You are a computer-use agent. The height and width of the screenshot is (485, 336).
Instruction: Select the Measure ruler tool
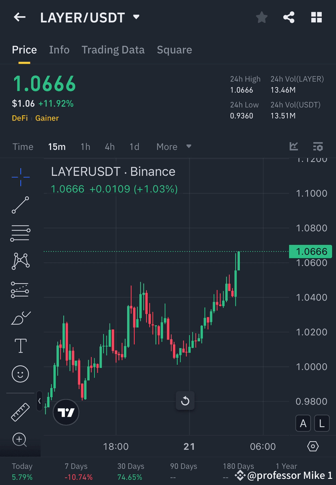[x=20, y=411]
